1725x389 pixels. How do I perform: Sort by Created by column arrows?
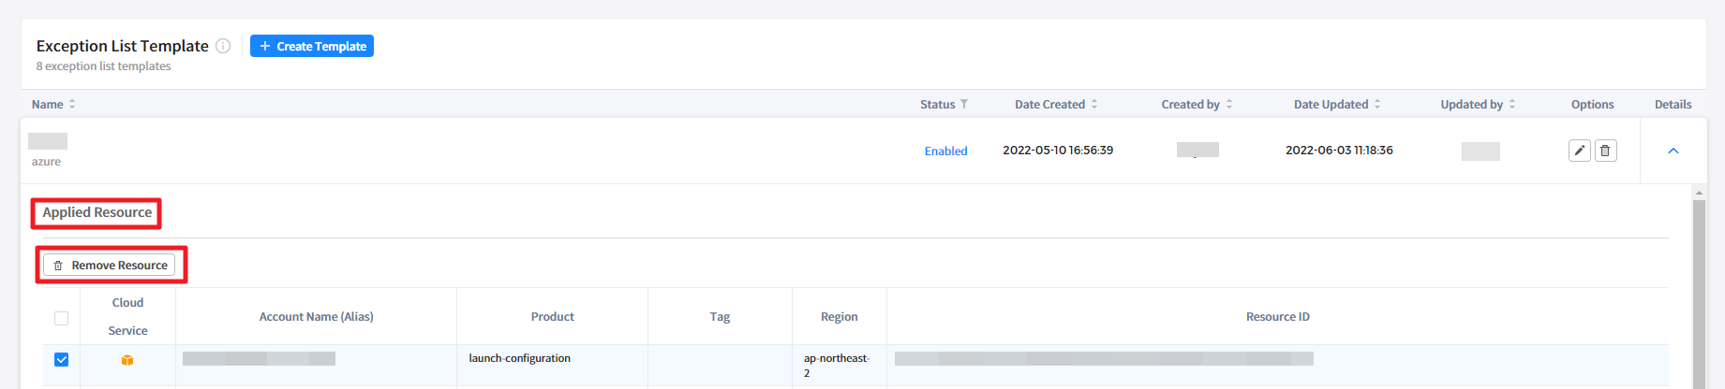[1229, 104]
